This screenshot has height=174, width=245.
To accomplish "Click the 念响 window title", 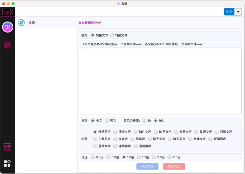I will click(124, 4).
